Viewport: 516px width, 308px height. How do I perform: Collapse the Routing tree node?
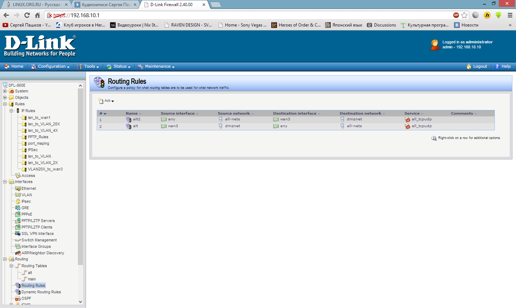(5, 259)
